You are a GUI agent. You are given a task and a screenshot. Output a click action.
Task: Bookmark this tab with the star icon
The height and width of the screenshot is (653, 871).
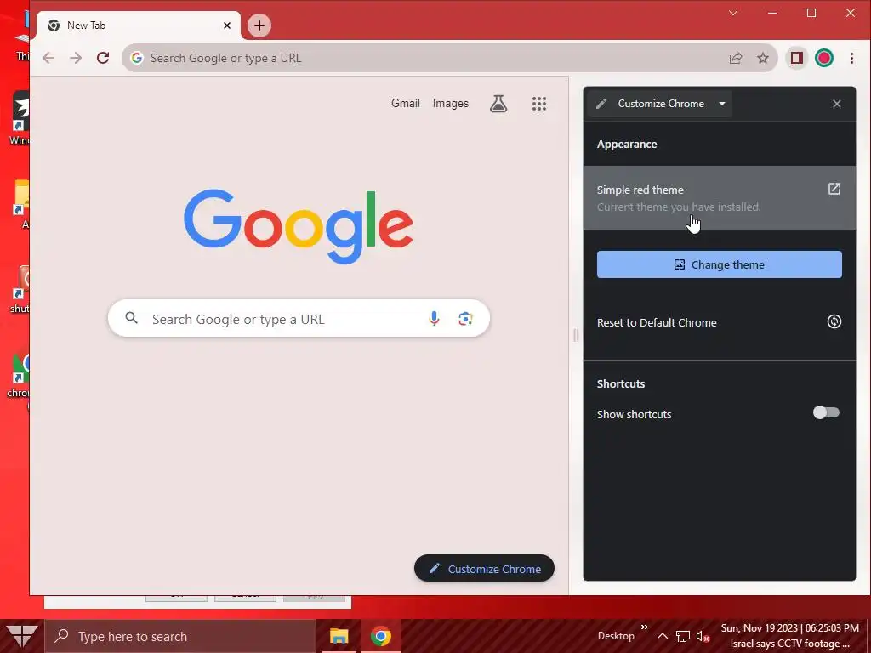click(763, 58)
